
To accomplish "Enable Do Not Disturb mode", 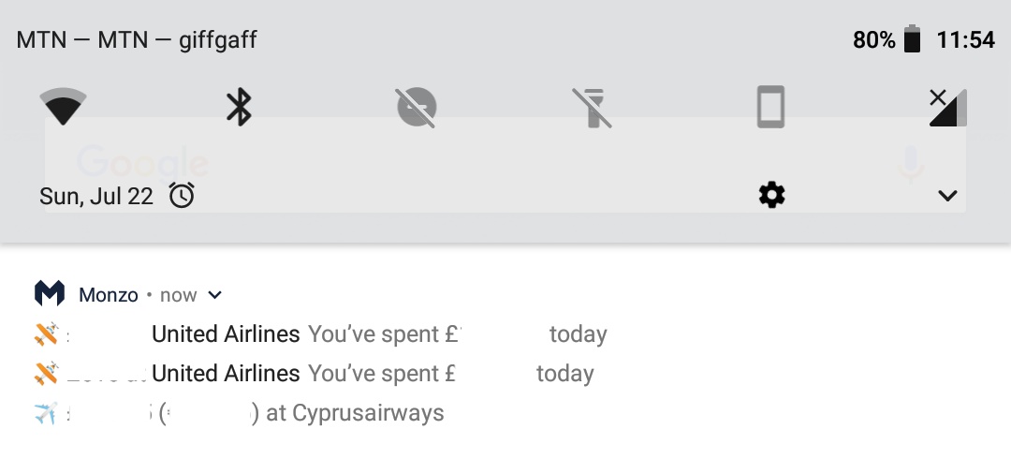I will [x=416, y=107].
